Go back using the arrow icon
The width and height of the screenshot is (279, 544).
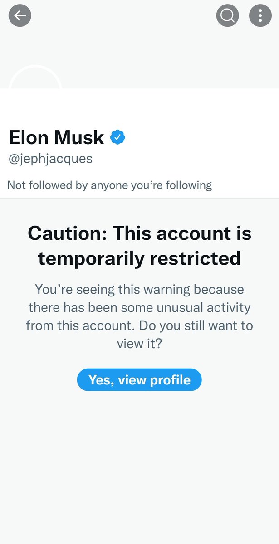click(x=20, y=16)
